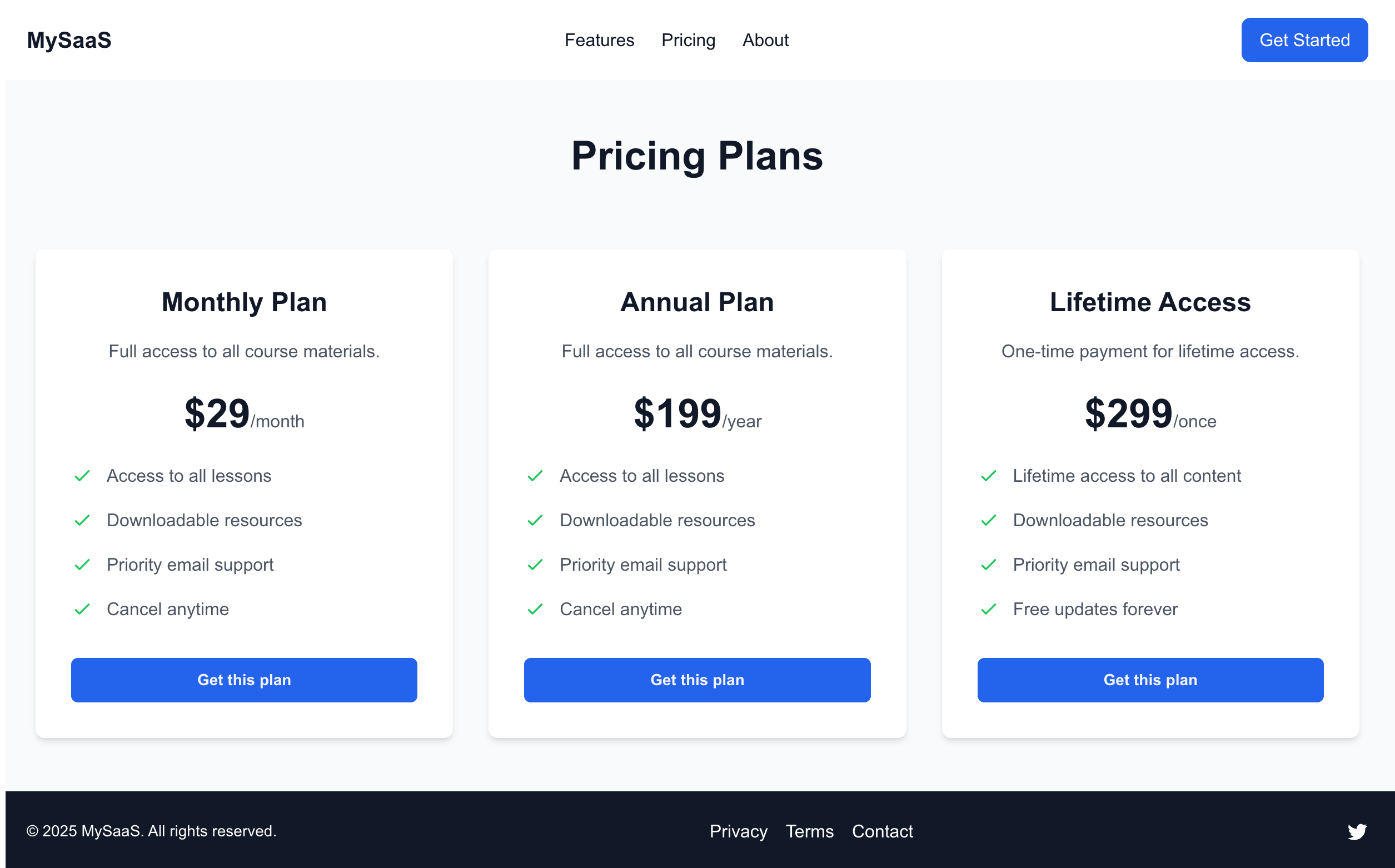Open the About navigation link
This screenshot has height=868, width=1395.
tap(765, 40)
